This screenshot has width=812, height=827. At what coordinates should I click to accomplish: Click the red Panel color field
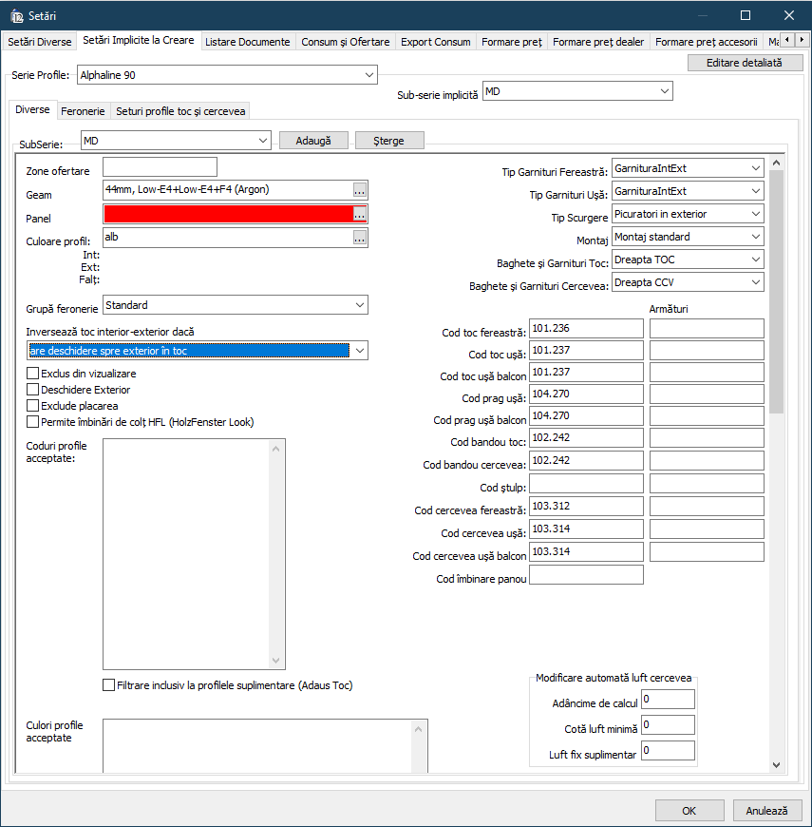point(227,215)
